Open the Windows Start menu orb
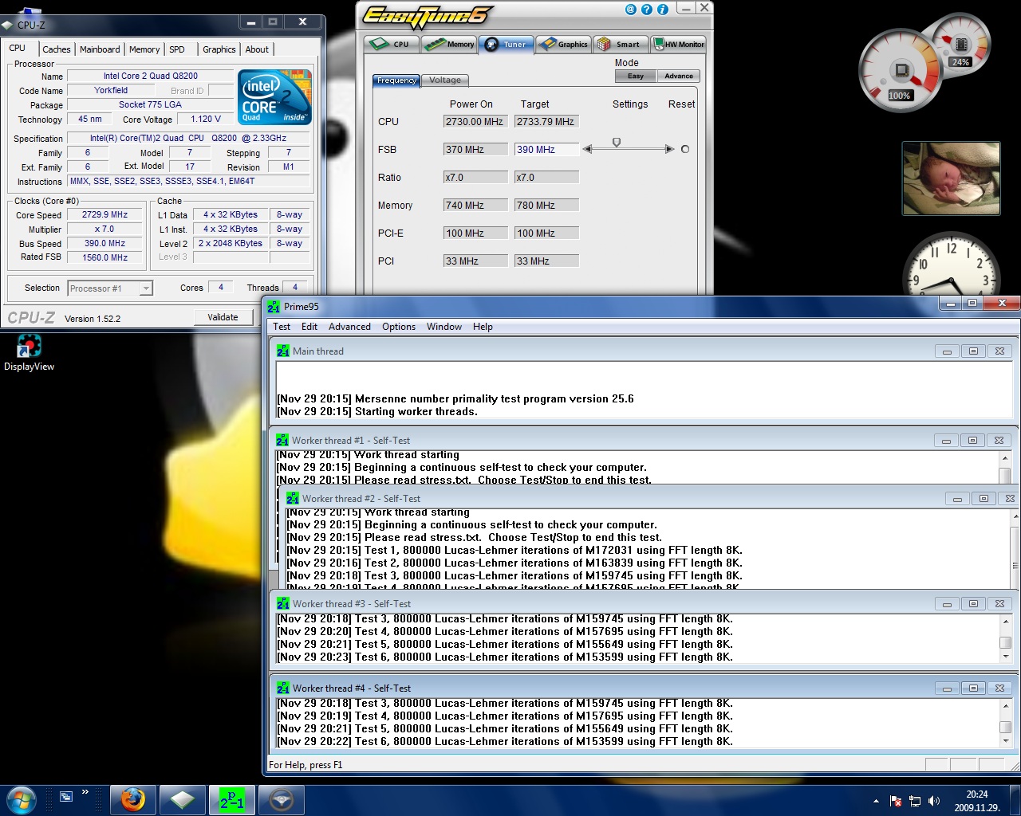The image size is (1021, 816). pos(20,799)
